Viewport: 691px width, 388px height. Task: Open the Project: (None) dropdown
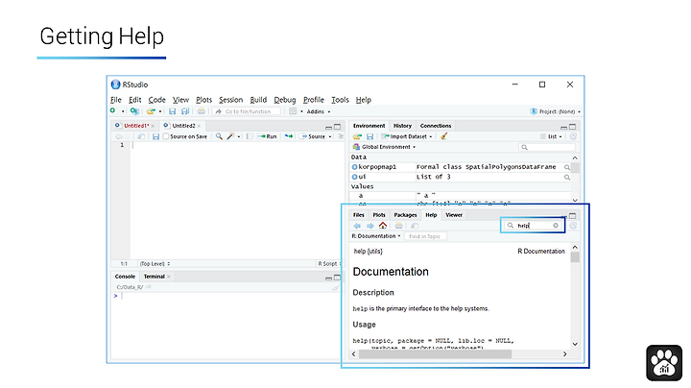(556, 111)
